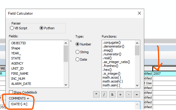Choose String as the function type
This screenshot has width=176, height=110.
pyautogui.click(x=82, y=52)
